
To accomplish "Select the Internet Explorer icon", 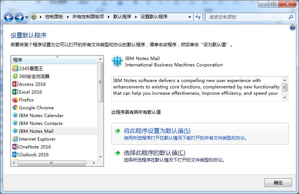I will click(x=15, y=139).
